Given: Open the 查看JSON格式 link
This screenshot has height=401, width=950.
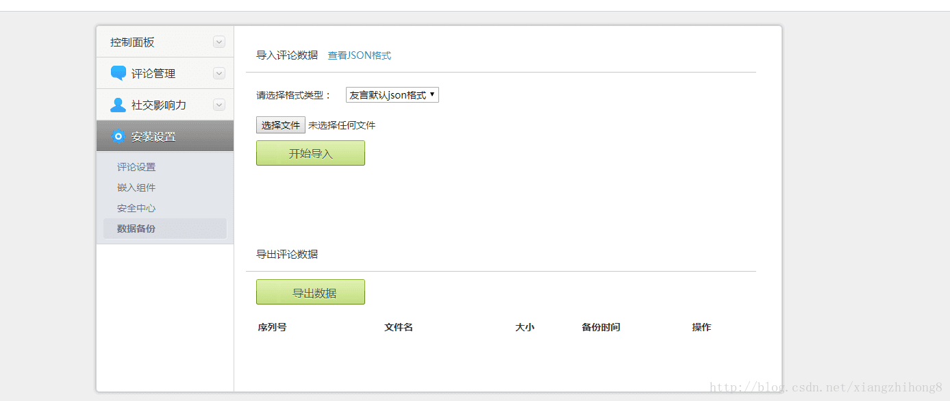Looking at the screenshot, I should (x=360, y=55).
